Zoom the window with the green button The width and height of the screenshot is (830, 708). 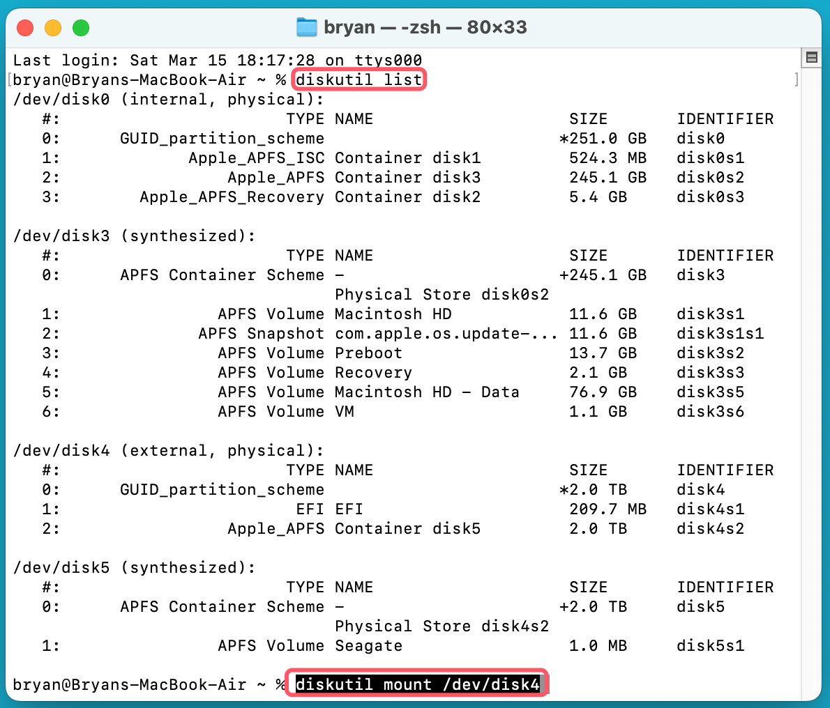(x=81, y=28)
